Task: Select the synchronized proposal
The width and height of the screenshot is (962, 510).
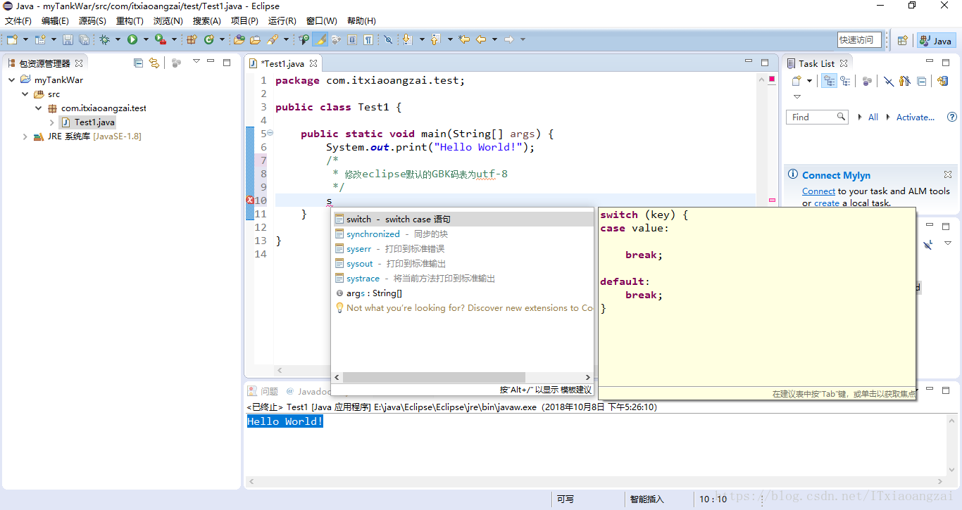Action: point(463,234)
